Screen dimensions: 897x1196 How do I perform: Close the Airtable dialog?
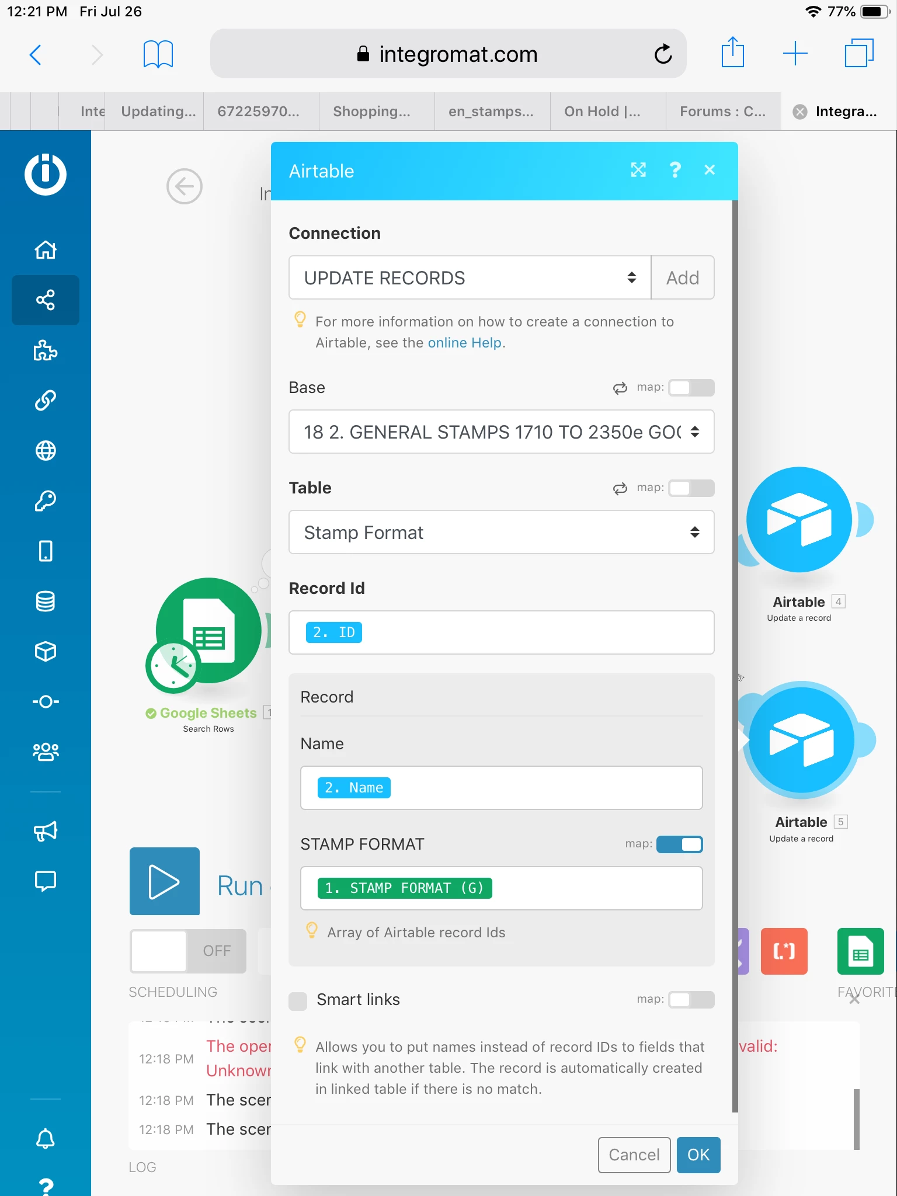(x=710, y=170)
